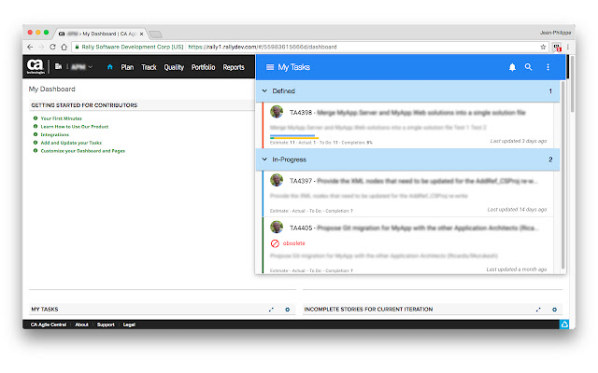
Task: Reload the page
Action: 52,47
